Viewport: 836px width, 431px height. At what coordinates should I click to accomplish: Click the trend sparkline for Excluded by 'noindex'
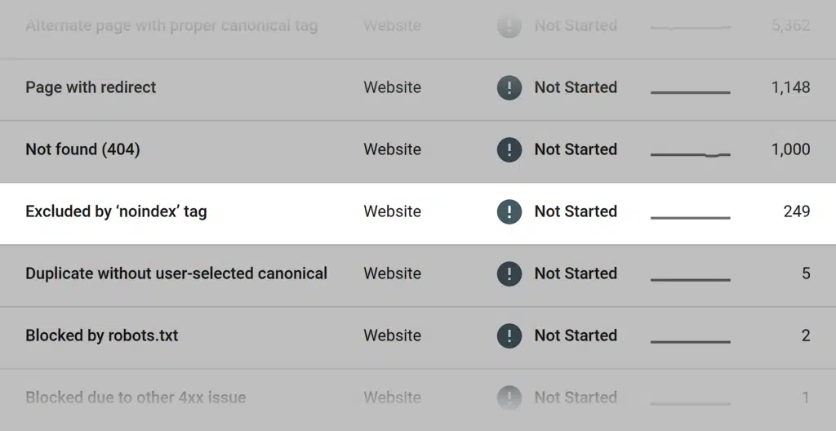point(690,216)
